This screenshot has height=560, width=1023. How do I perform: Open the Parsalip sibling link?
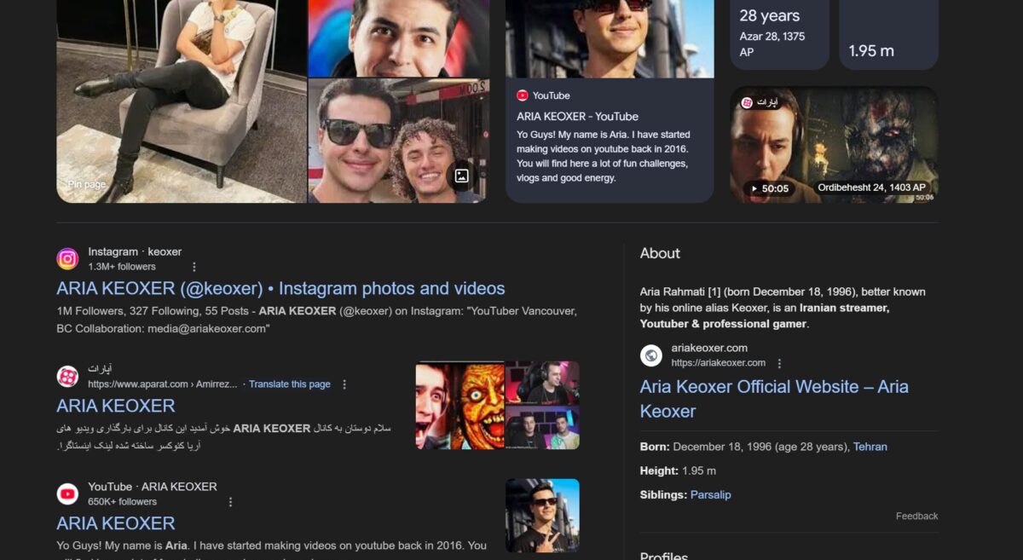710,494
